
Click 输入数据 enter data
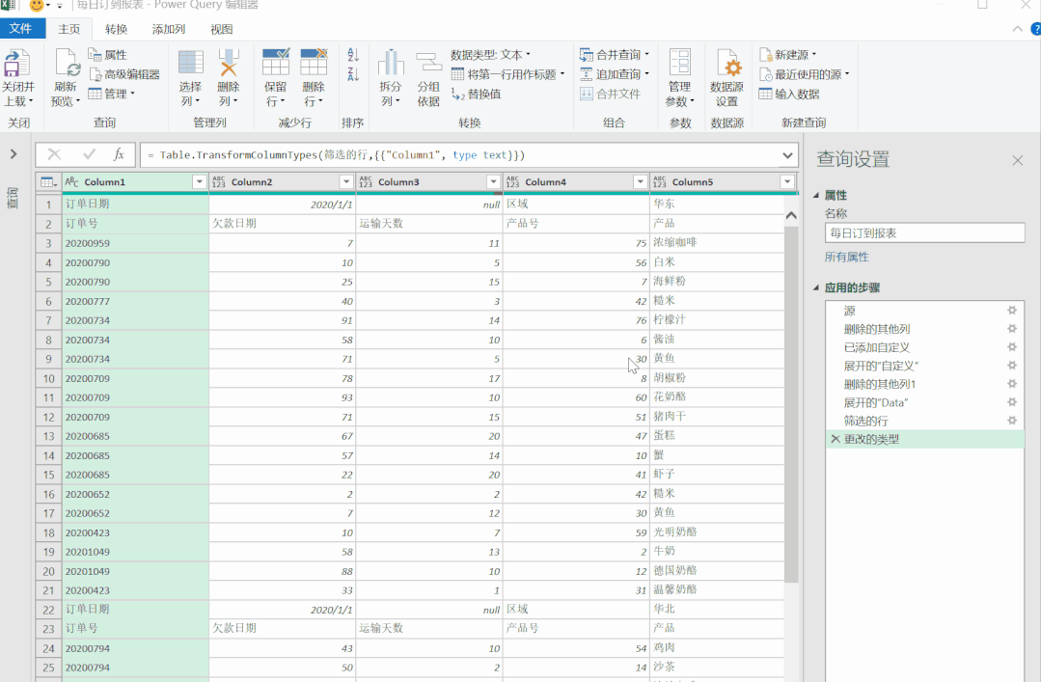[x=789, y=94]
